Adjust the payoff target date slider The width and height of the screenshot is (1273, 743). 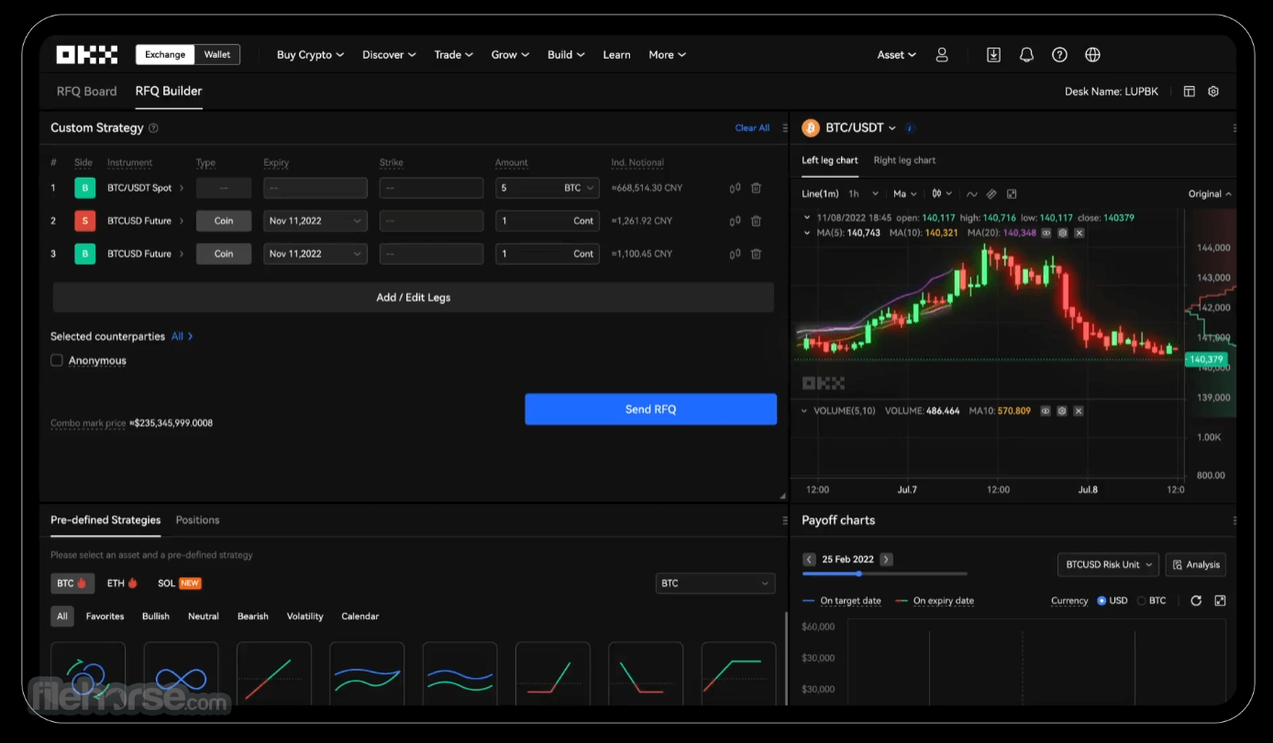pyautogui.click(x=858, y=574)
